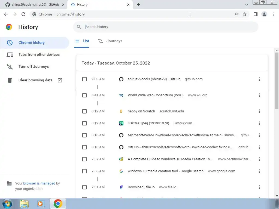279x209 pixels.
Task: Open the 'browser is managed' link
Action: pyautogui.click(x=39, y=183)
